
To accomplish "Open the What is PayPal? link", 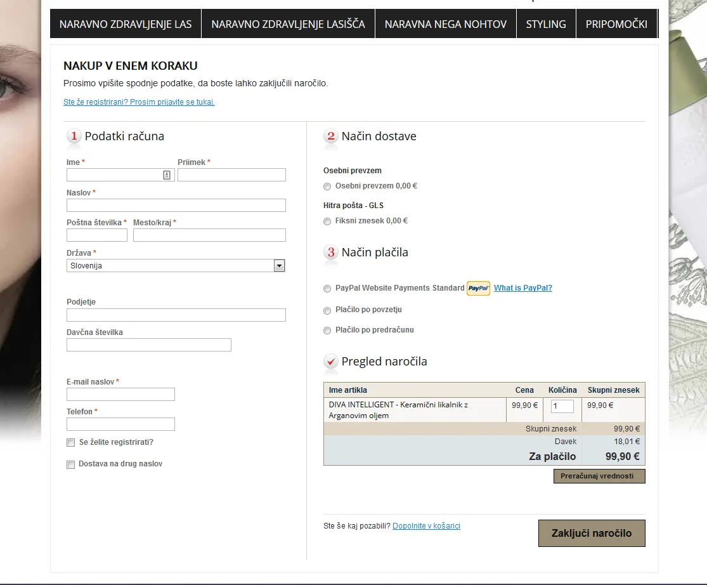I will [x=523, y=288].
